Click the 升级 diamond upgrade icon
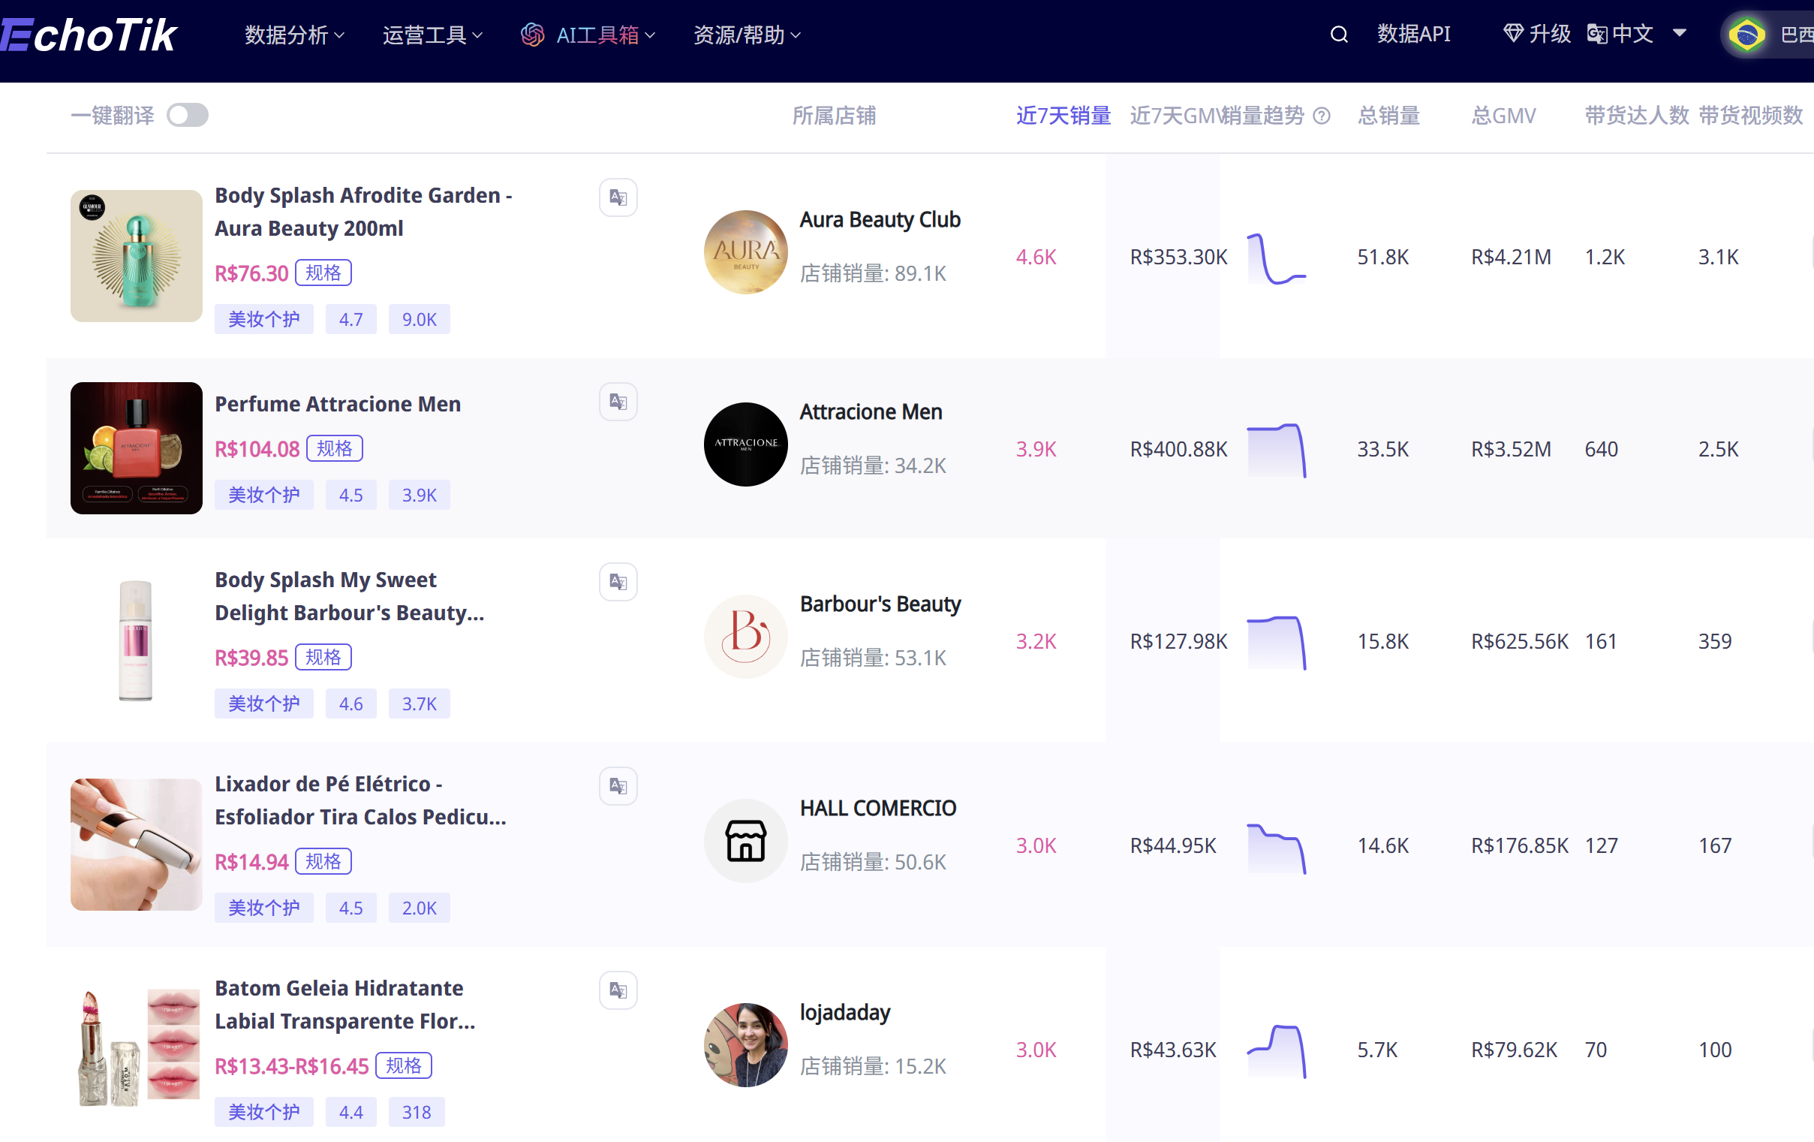Screen dimensions: 1814x1142 [x=1513, y=33]
